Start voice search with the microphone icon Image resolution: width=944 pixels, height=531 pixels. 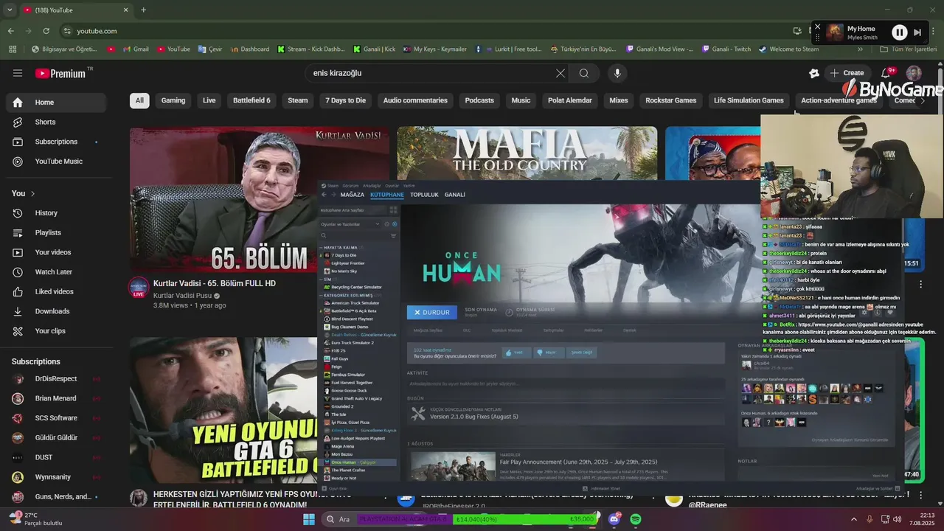[x=617, y=73]
